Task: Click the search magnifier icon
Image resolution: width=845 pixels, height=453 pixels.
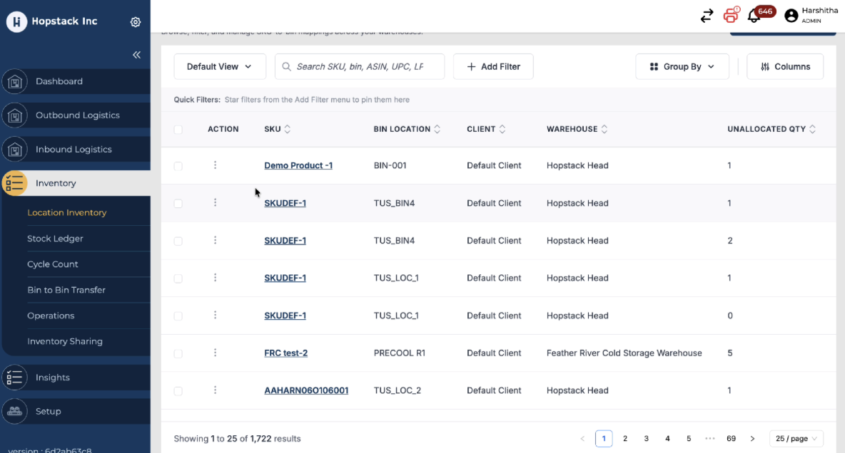Action: (286, 67)
